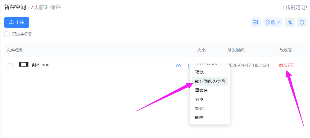Click the 修改时间 column header
This screenshot has height=138, width=310.
(x=236, y=50)
